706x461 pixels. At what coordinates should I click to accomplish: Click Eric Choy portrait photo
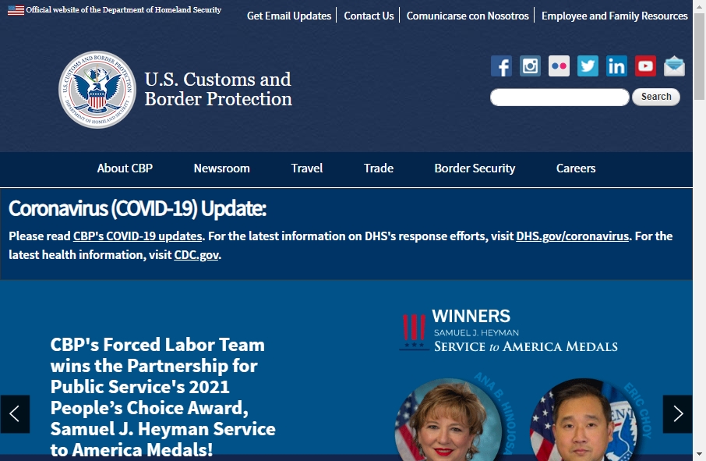pyautogui.click(x=584, y=419)
